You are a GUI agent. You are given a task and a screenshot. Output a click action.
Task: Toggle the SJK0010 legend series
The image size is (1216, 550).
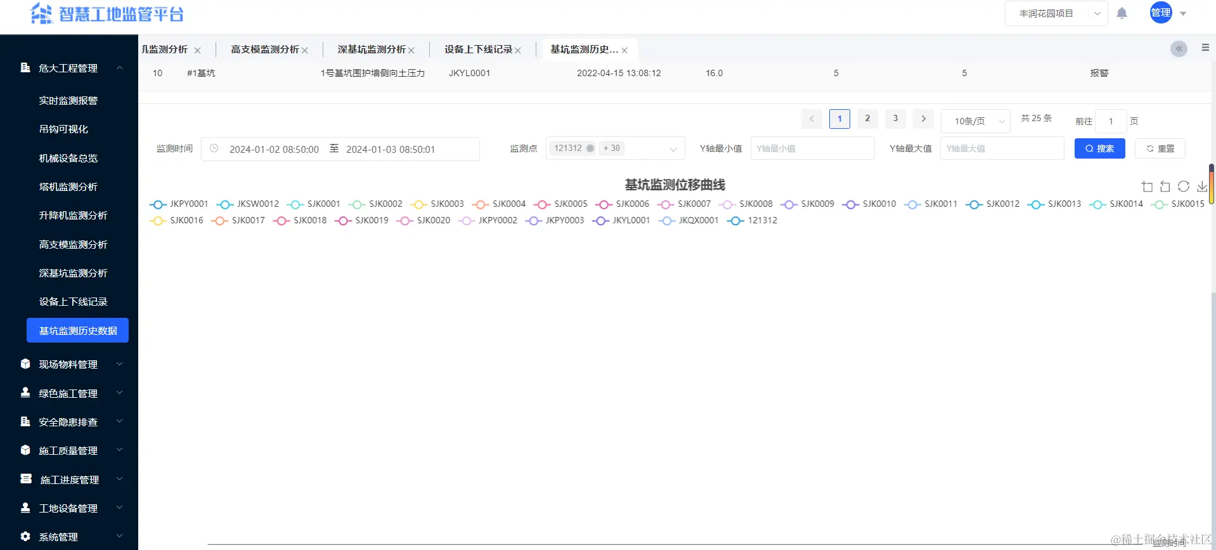point(869,204)
